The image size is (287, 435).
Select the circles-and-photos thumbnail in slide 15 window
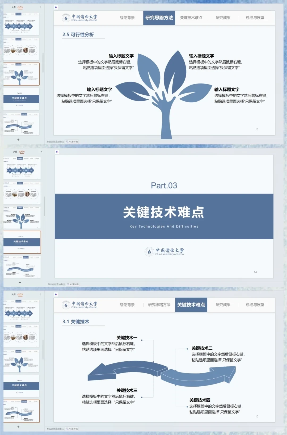21,336
